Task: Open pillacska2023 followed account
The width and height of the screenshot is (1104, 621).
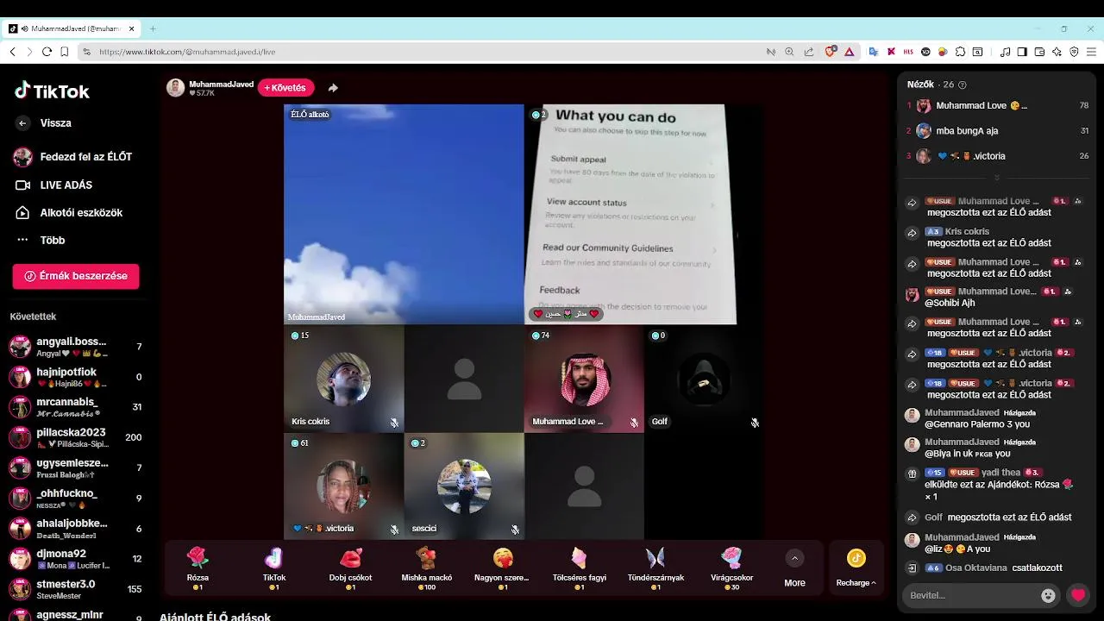Action: pos(76,437)
